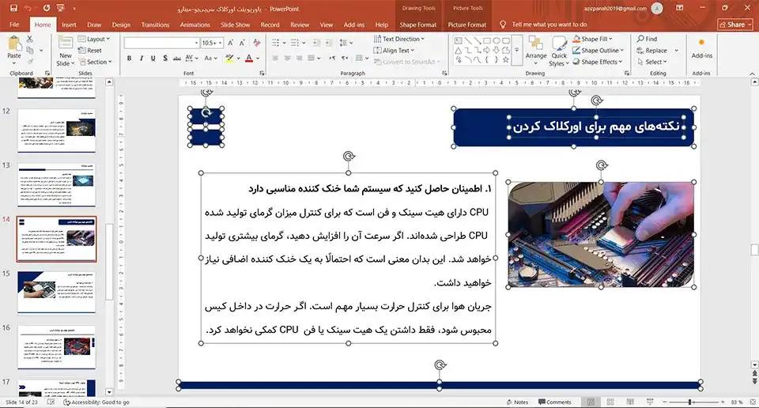The width and height of the screenshot is (759, 408).
Task: Click the Convert to SmartArt button
Action: pos(406,62)
